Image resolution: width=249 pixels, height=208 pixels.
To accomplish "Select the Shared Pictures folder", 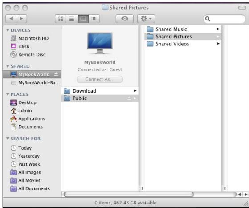I will pyautogui.click(x=183, y=37).
